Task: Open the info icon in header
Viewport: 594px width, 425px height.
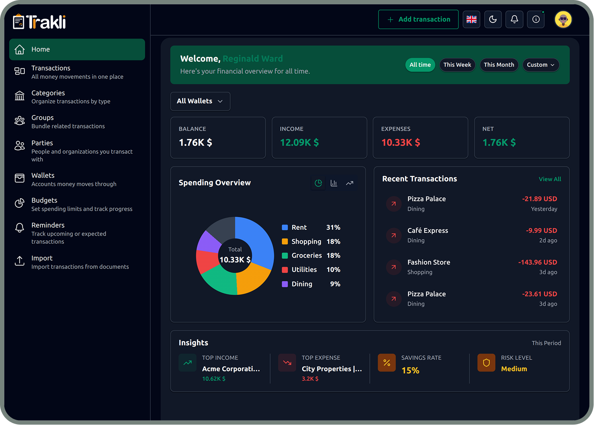Action: [x=536, y=20]
